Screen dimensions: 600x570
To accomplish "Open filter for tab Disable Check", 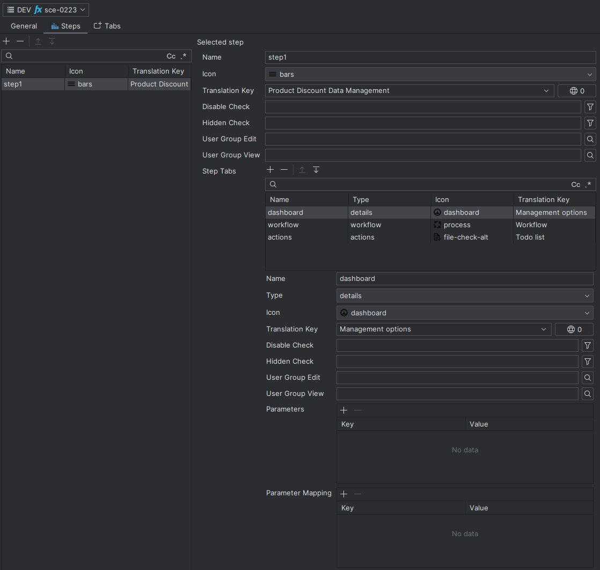I will [587, 345].
